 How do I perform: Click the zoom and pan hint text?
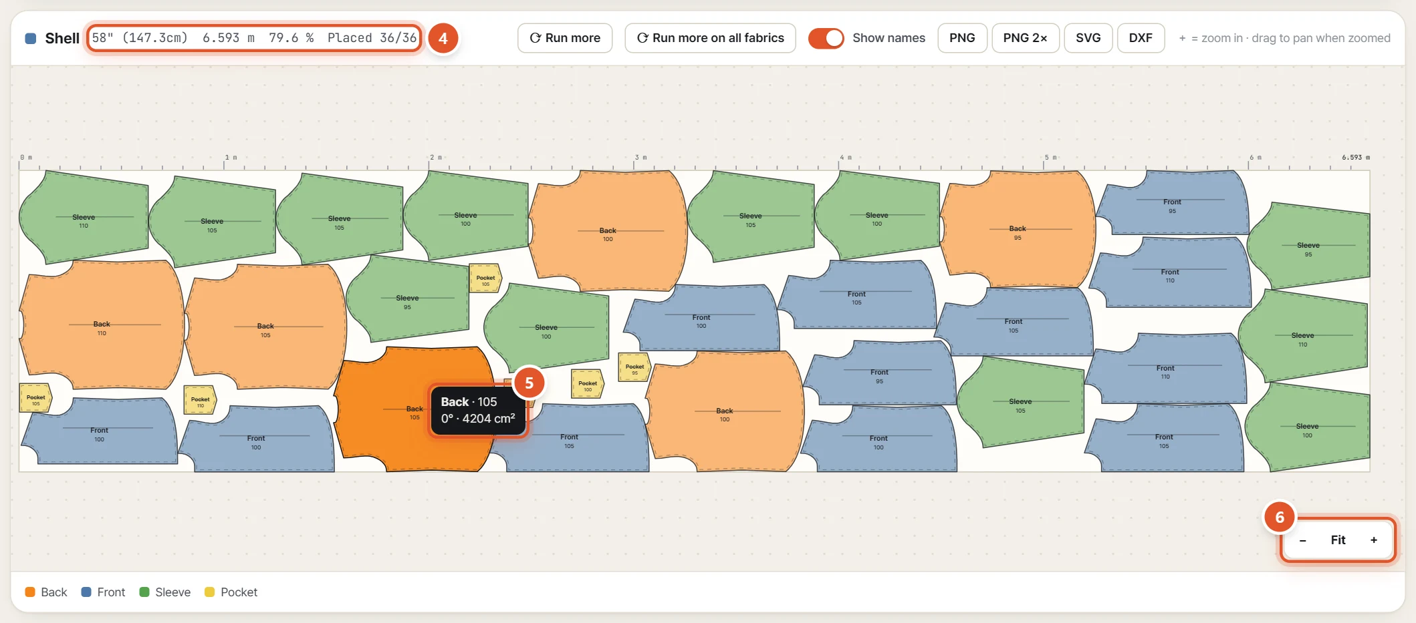pyautogui.click(x=1284, y=38)
